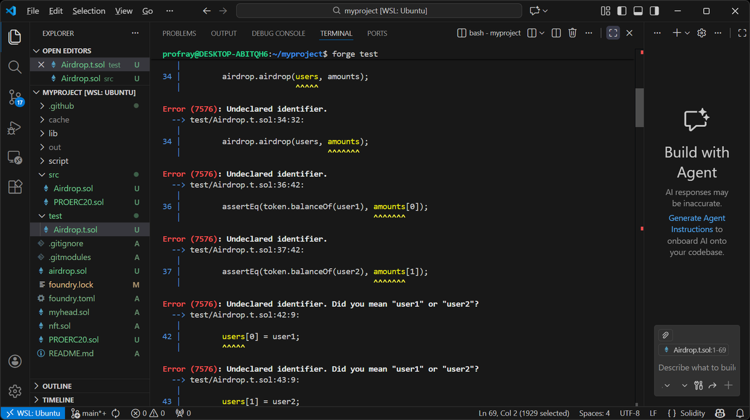
Task: Open the Run and Debug view
Action: [x=15, y=127]
